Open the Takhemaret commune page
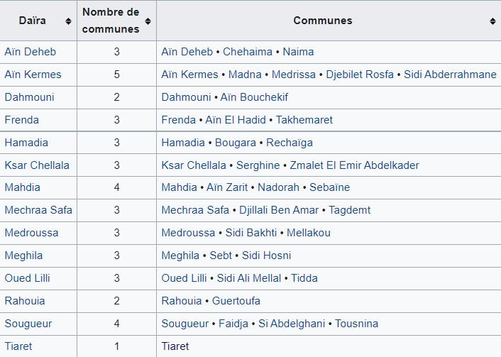501x357 pixels. (x=304, y=120)
